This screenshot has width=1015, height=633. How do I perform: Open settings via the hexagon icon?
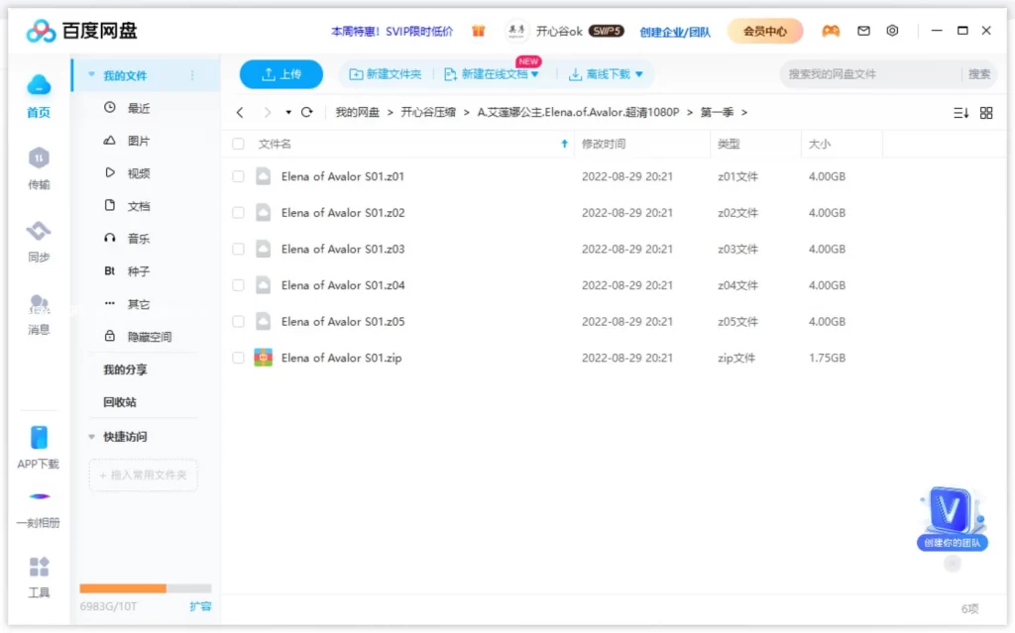pyautogui.click(x=892, y=31)
